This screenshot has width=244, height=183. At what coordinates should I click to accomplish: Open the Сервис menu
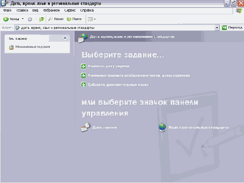(70, 10)
